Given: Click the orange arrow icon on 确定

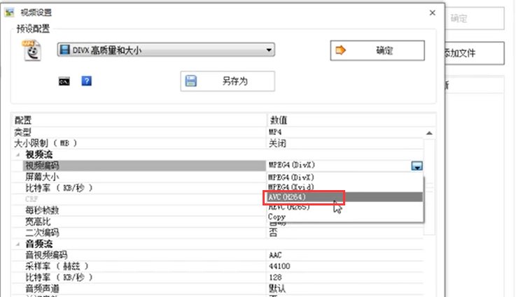Looking at the screenshot, I should point(341,50).
